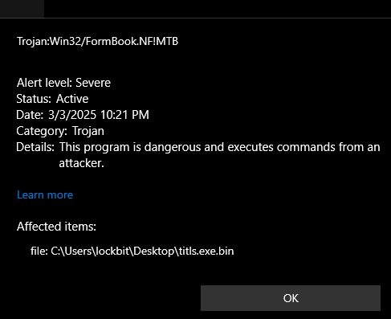Click the Status label
Image resolution: width=391 pixels, height=319 pixels.
34,99
